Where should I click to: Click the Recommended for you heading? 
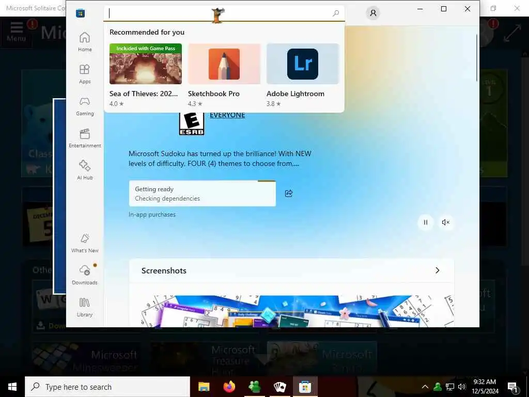[x=147, y=32]
